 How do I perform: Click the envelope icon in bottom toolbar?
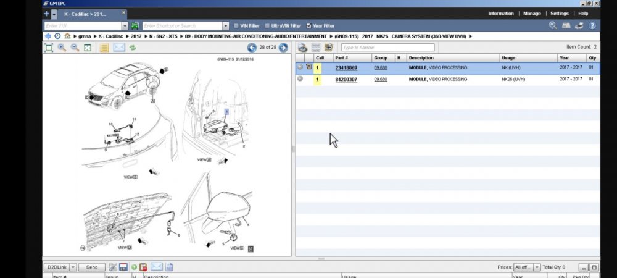click(x=156, y=267)
